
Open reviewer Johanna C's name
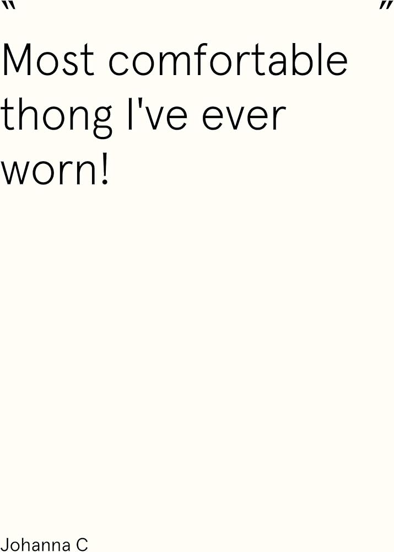(x=44, y=544)
